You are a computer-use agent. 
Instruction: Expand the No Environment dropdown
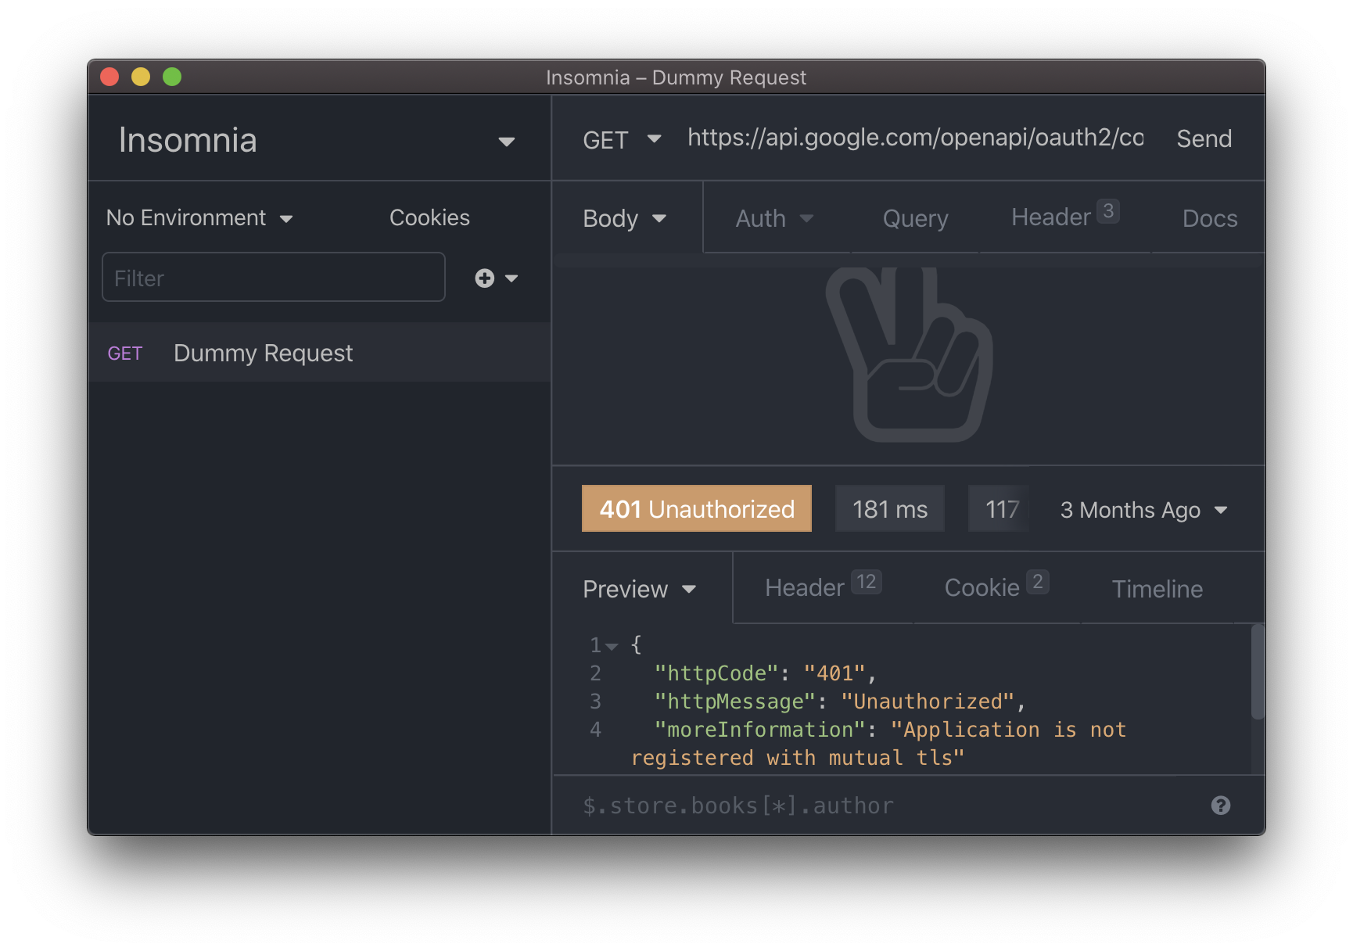point(199,217)
